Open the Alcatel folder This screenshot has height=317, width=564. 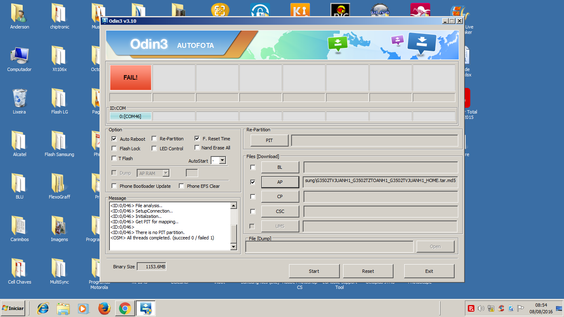tap(19, 144)
